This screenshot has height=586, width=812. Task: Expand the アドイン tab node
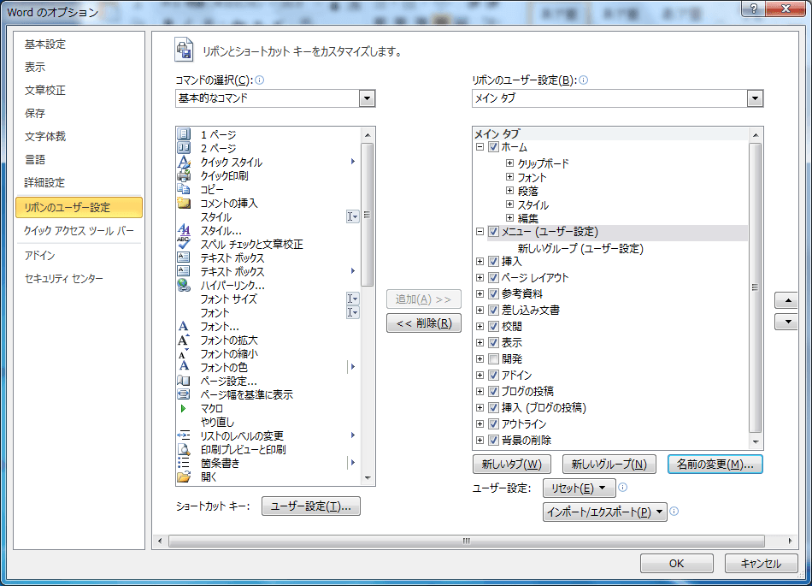tap(480, 375)
